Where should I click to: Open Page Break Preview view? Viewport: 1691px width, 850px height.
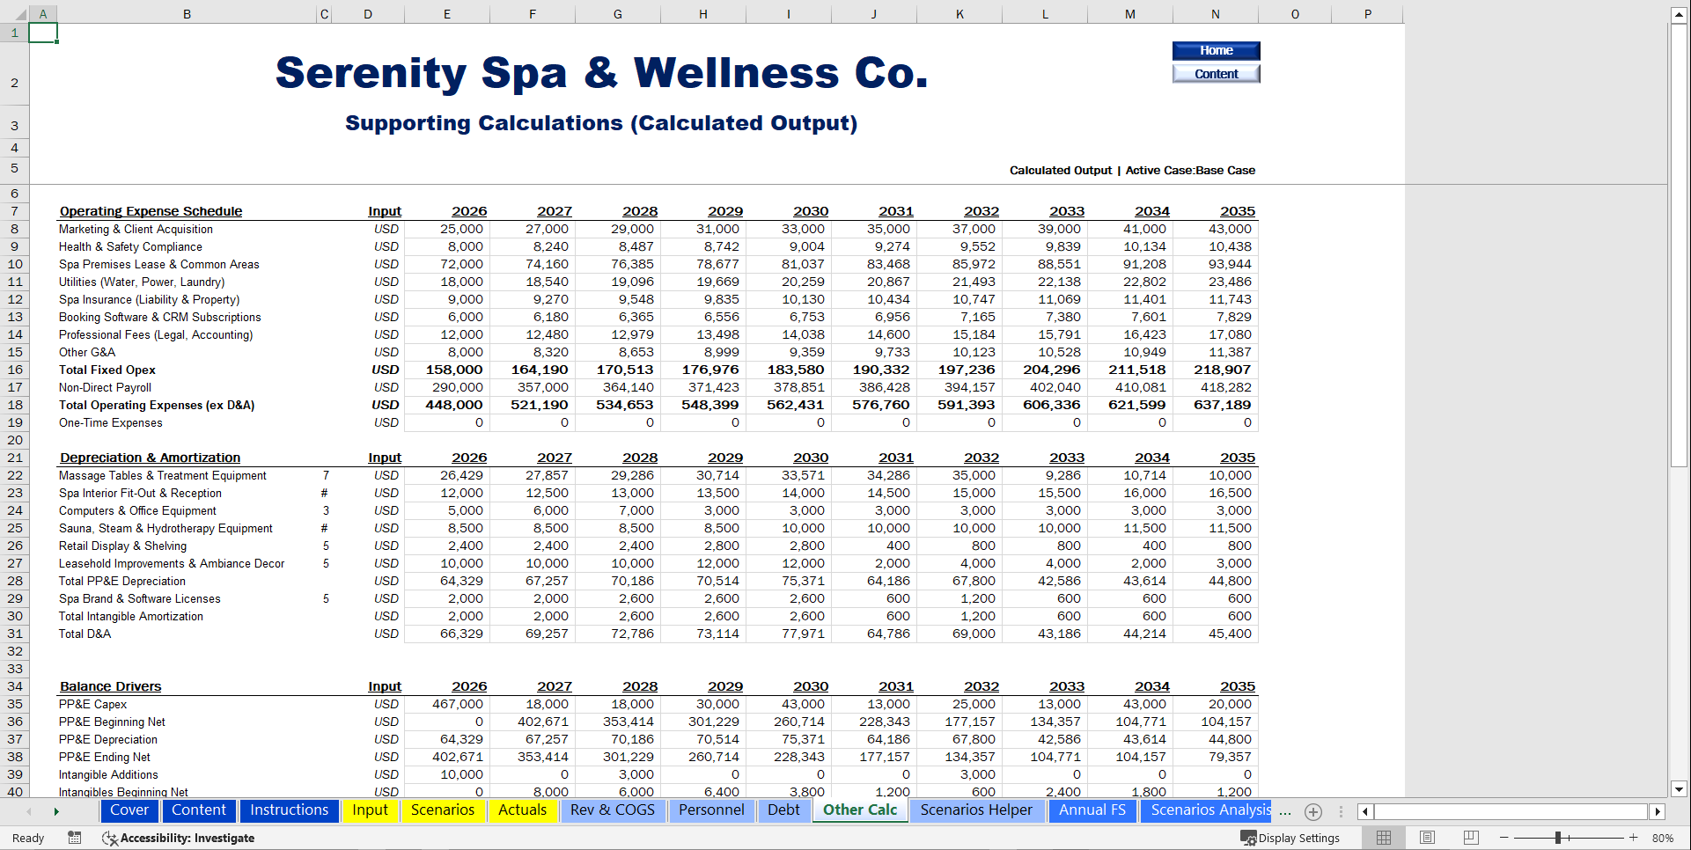coord(1469,838)
